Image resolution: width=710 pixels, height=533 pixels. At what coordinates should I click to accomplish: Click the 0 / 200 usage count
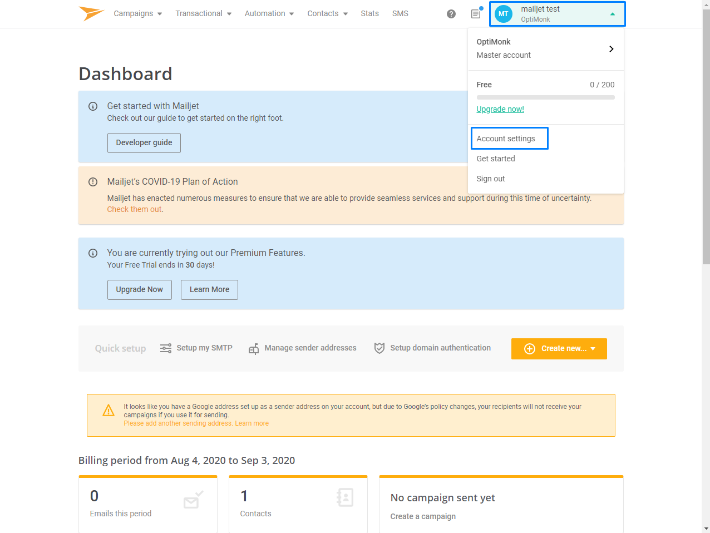pos(602,85)
